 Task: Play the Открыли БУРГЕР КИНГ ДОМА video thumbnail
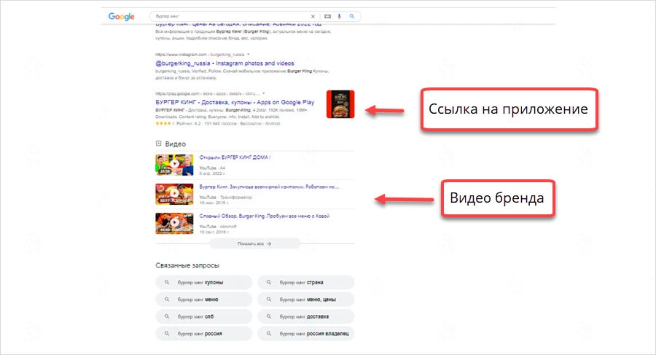click(x=174, y=165)
